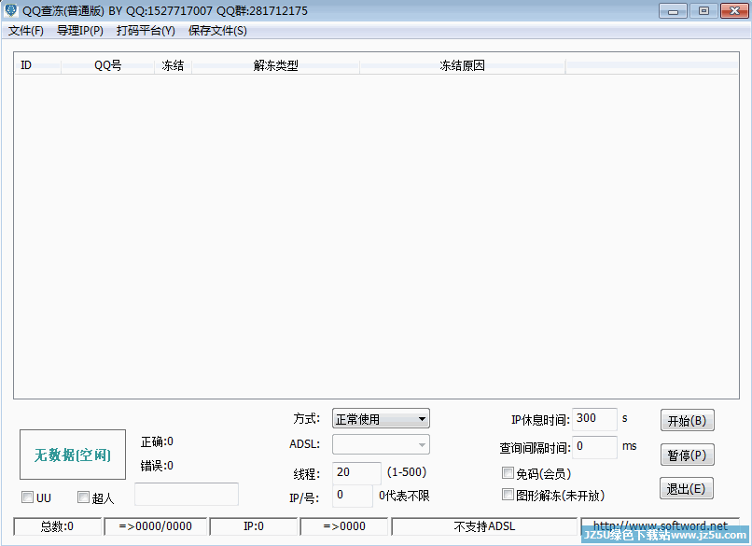
Task: Sort by the ID column header
Action: [x=38, y=65]
